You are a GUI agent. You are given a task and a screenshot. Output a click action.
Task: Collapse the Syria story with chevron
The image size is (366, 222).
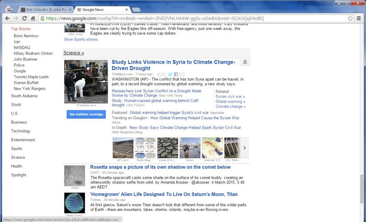coord(245,62)
